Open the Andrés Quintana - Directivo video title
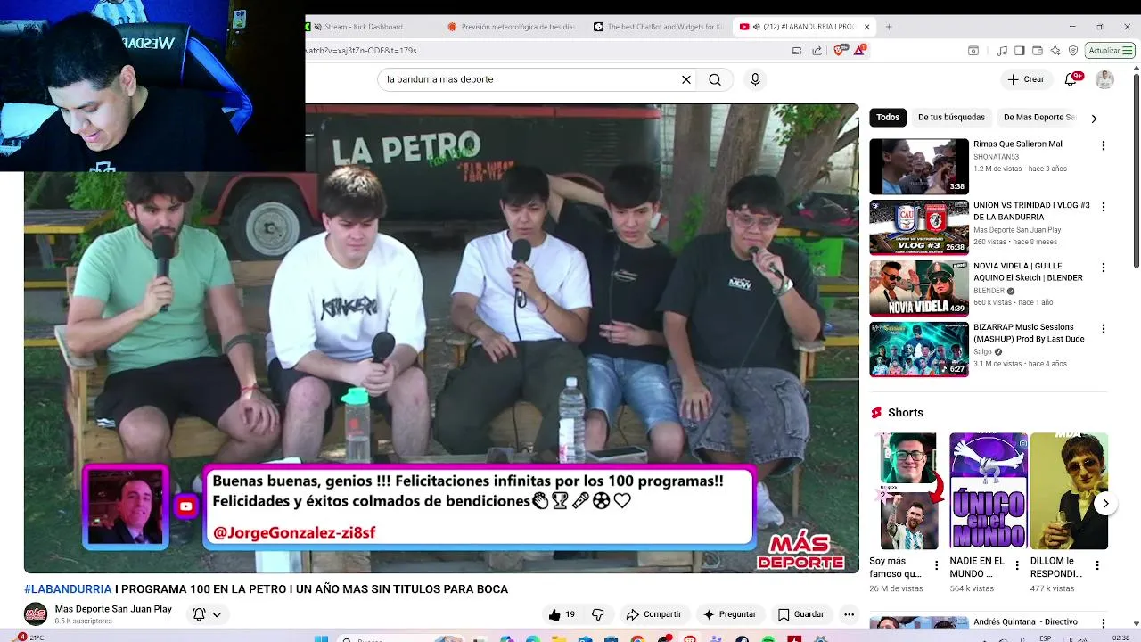1141x642 pixels. pyautogui.click(x=1025, y=621)
